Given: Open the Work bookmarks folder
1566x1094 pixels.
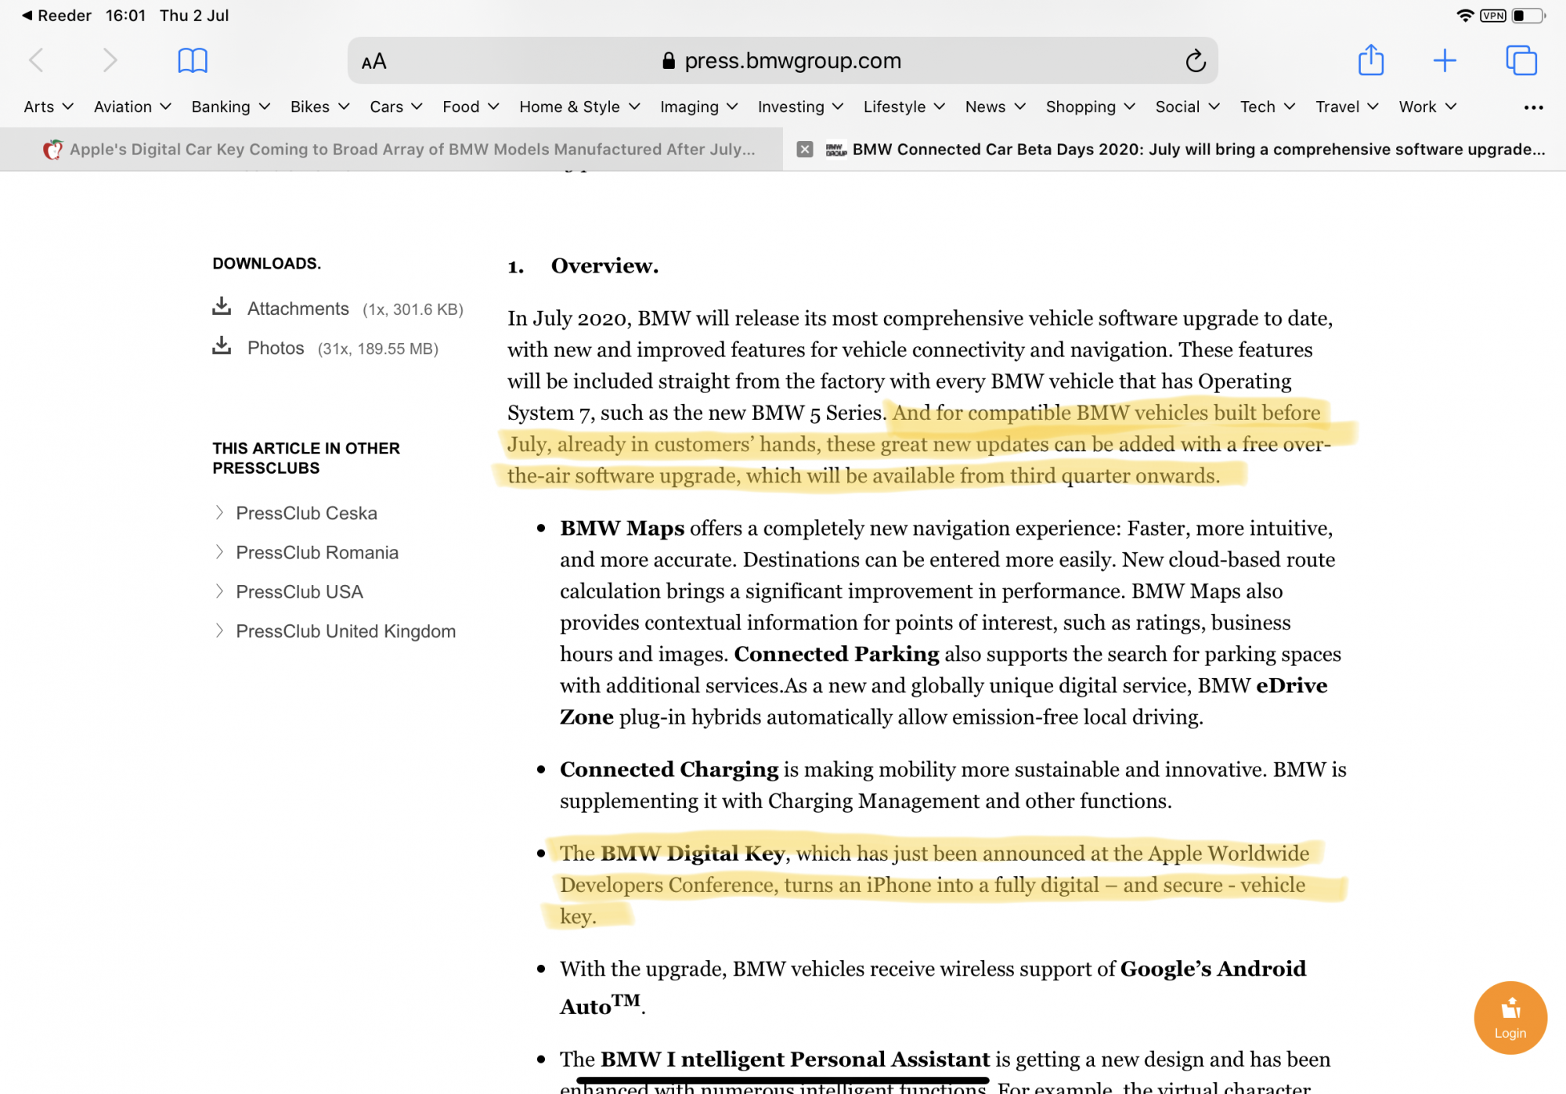Looking at the screenshot, I should pyautogui.click(x=1427, y=107).
